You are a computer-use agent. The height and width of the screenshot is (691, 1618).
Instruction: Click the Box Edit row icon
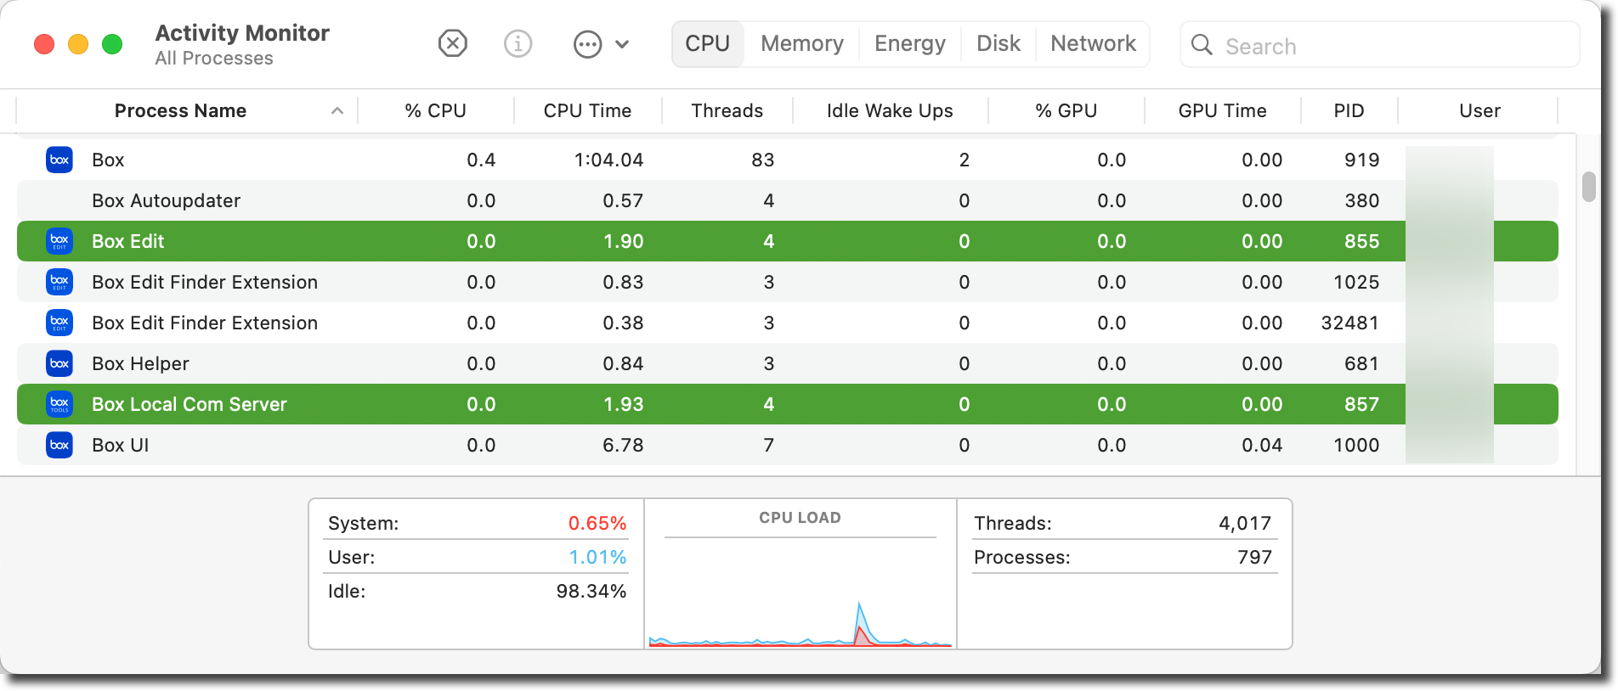point(59,241)
